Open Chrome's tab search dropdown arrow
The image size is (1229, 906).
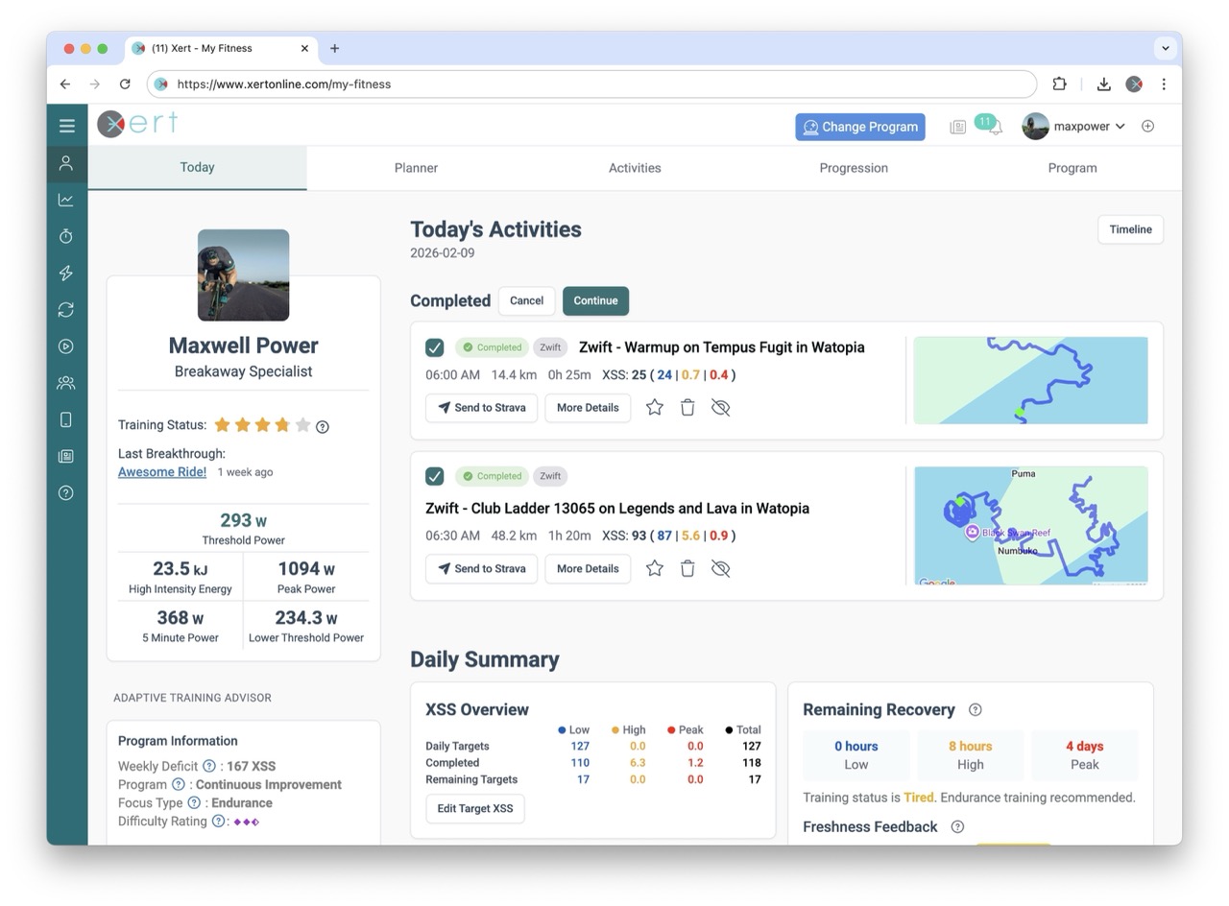pyautogui.click(x=1165, y=48)
